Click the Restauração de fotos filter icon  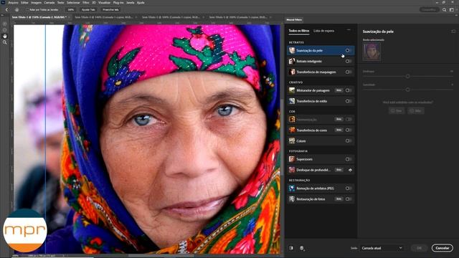point(292,199)
